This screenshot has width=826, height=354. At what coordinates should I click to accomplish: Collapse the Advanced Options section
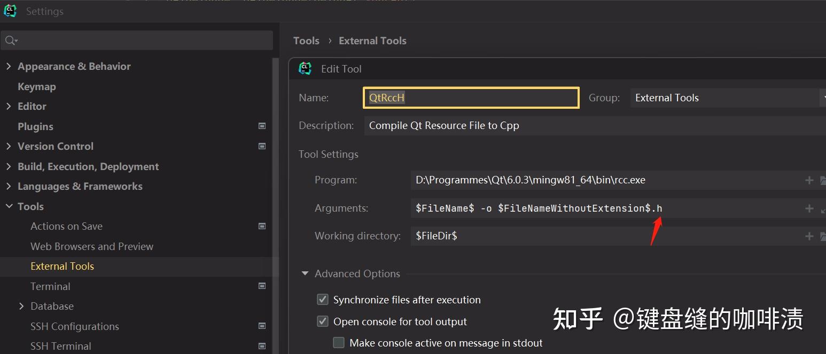[x=305, y=273]
